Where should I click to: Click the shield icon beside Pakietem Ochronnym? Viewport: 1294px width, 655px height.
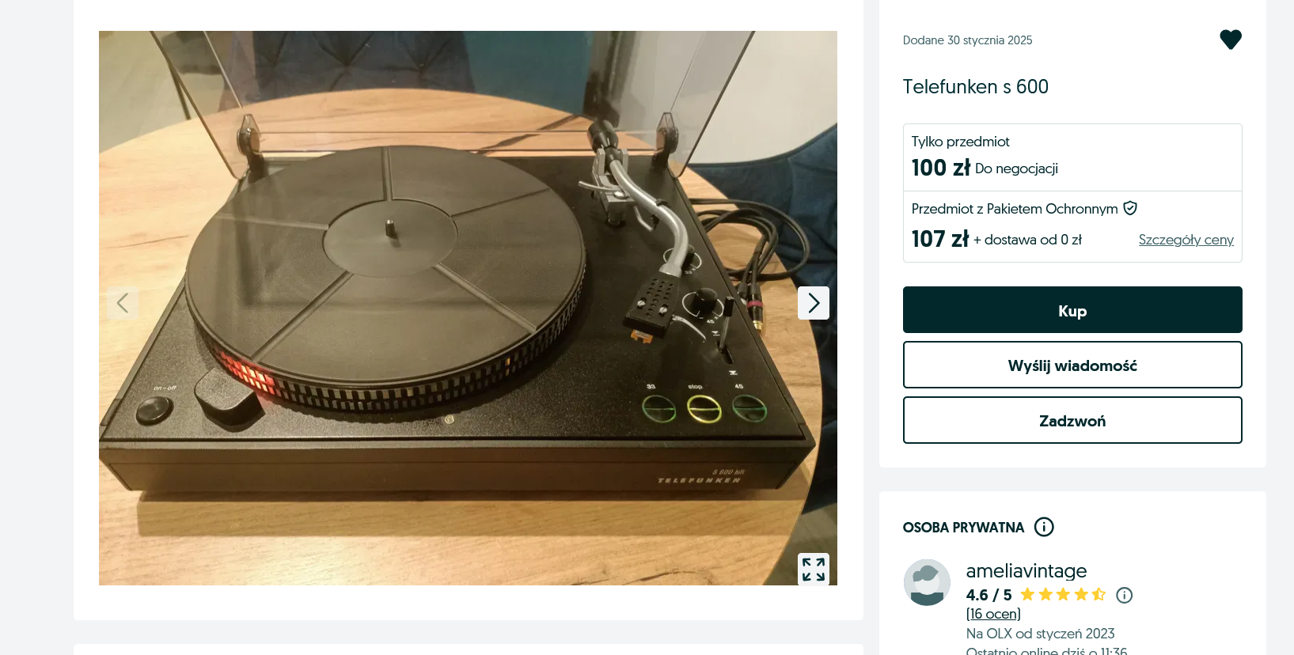click(1130, 208)
